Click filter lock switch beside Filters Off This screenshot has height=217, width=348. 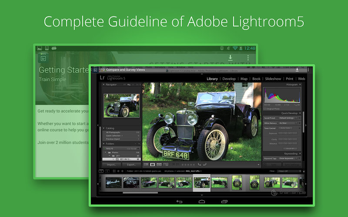pos(304,171)
